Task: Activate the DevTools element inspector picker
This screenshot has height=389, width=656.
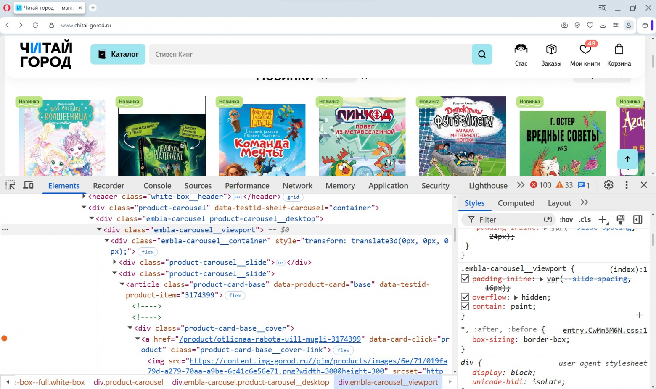Action: 10,185
